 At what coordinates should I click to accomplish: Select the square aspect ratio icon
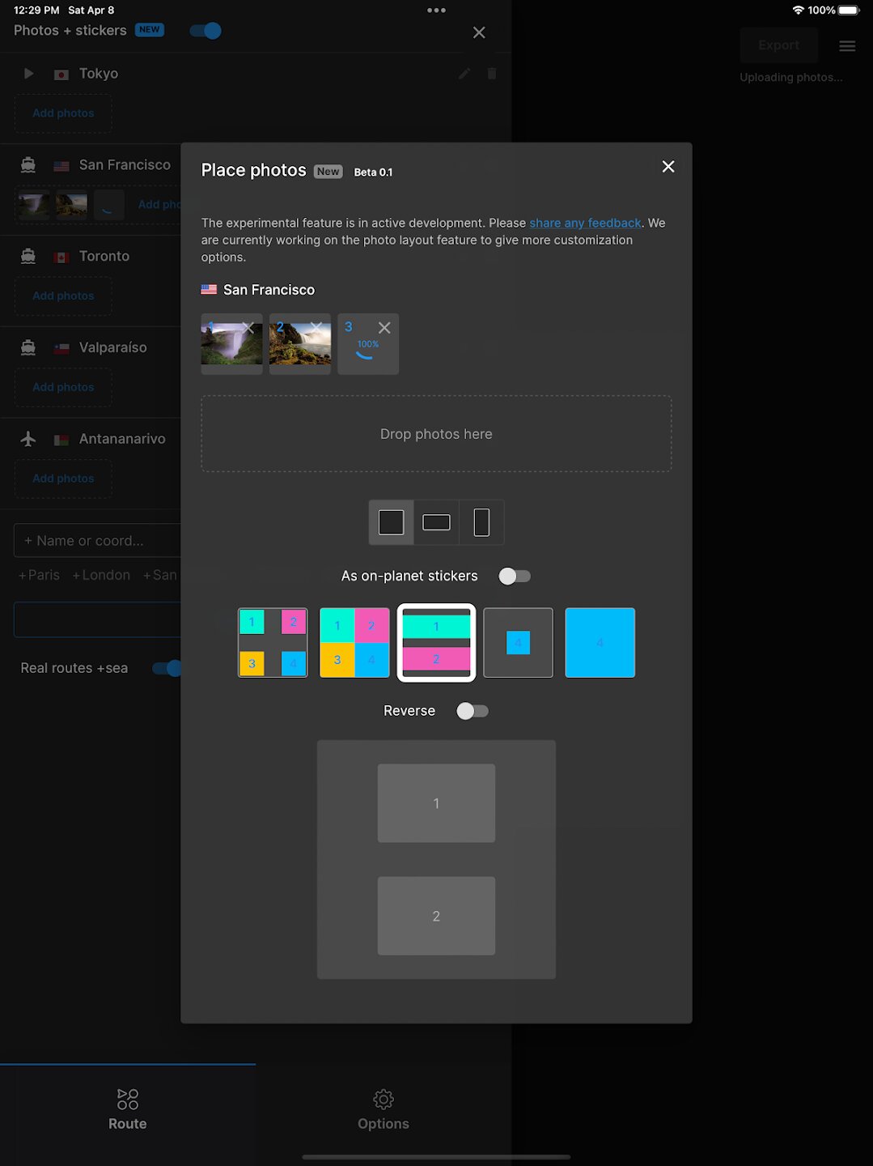coord(391,522)
